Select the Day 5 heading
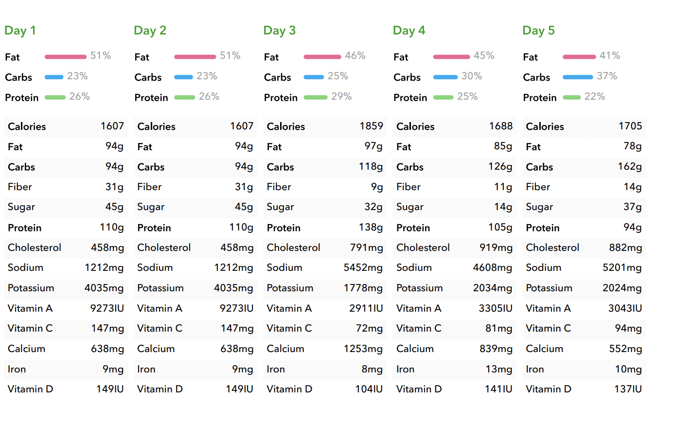 538,31
